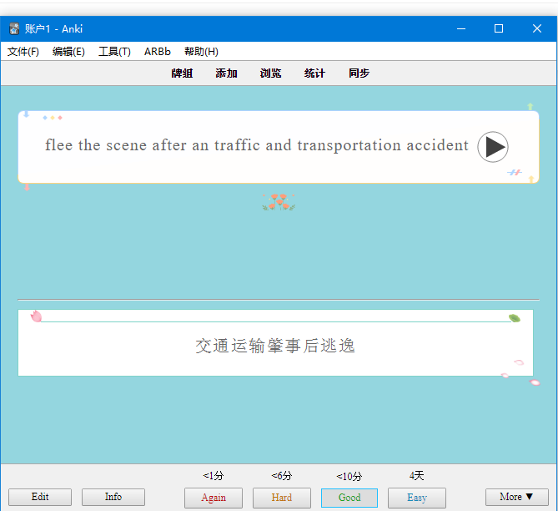Rate the card Hard
Viewport: 558px width, 511px height.
(x=281, y=498)
